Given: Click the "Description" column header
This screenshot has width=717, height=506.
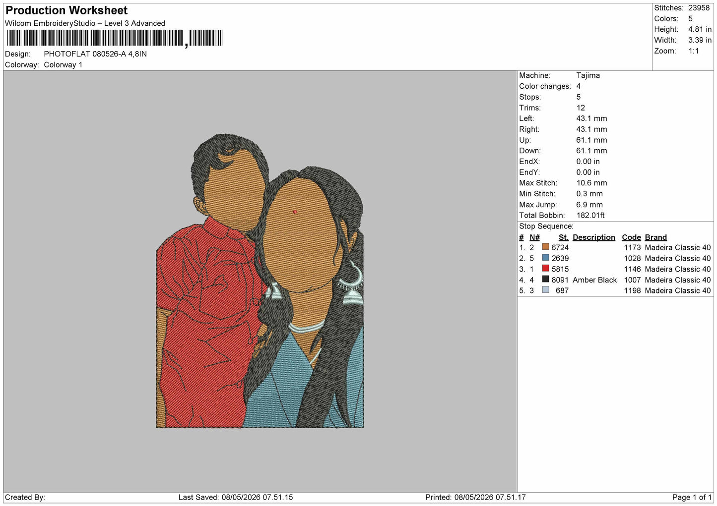Looking at the screenshot, I should point(594,237).
